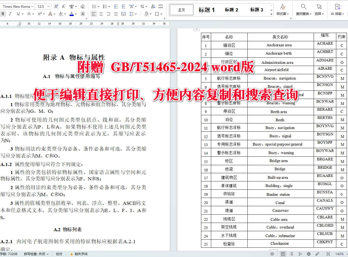348x257 pixels.
Task: Sort text with the A-Z sort icon
Action: (x=153, y=6)
